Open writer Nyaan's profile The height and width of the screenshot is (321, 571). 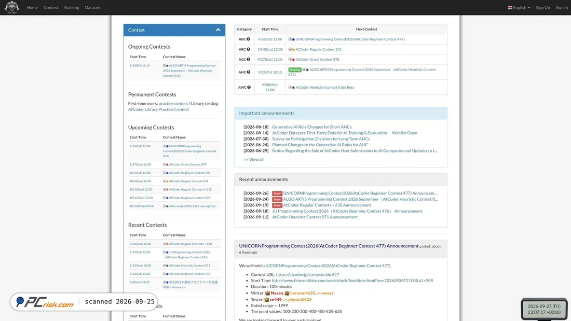(277, 293)
